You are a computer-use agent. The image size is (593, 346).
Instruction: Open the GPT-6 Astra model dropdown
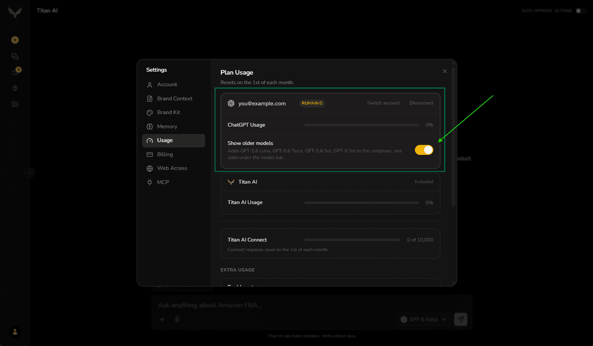pos(424,319)
